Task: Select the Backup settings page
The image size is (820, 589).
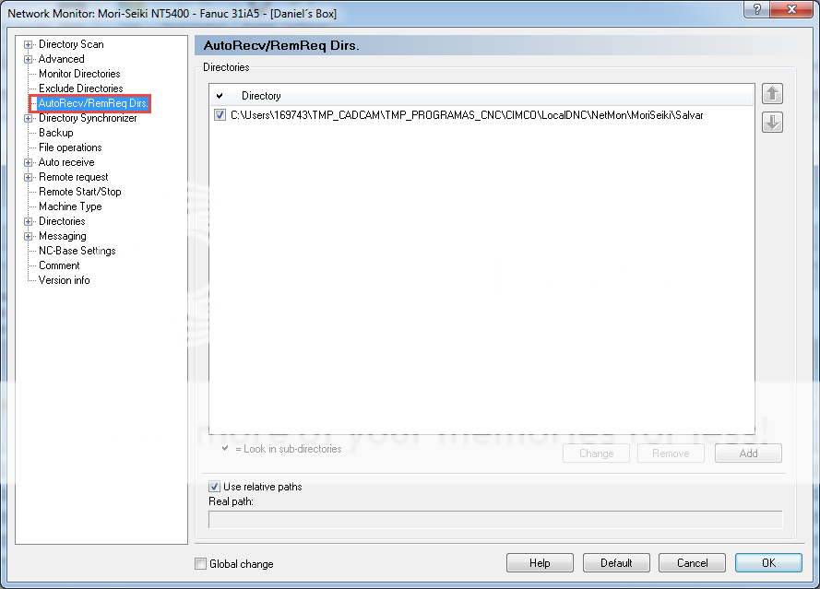Action: [54, 132]
